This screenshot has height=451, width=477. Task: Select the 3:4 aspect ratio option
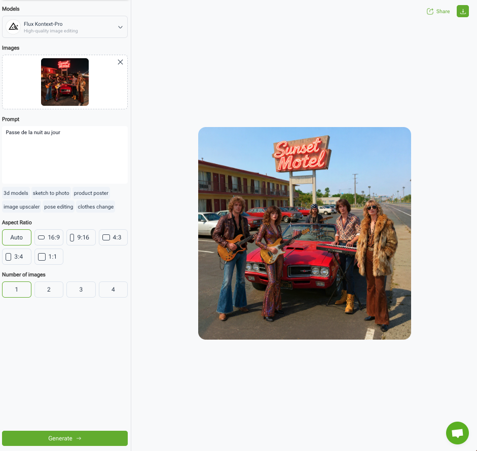point(17,257)
